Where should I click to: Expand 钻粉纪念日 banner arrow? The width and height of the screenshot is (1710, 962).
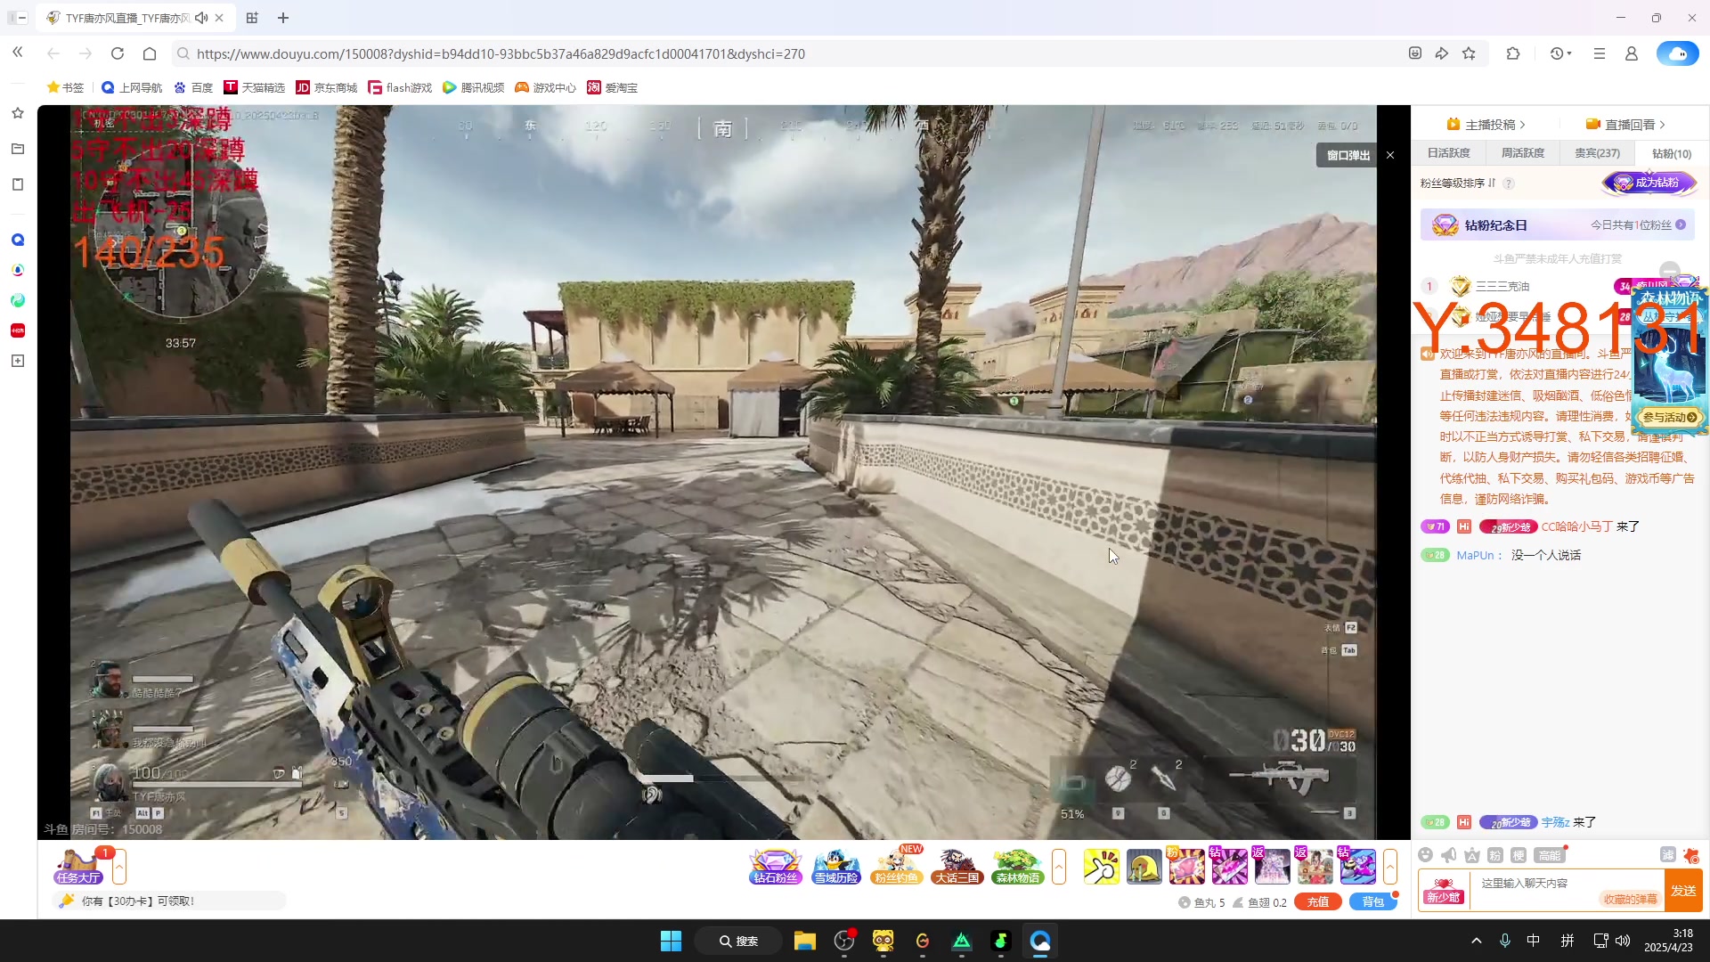click(1681, 225)
